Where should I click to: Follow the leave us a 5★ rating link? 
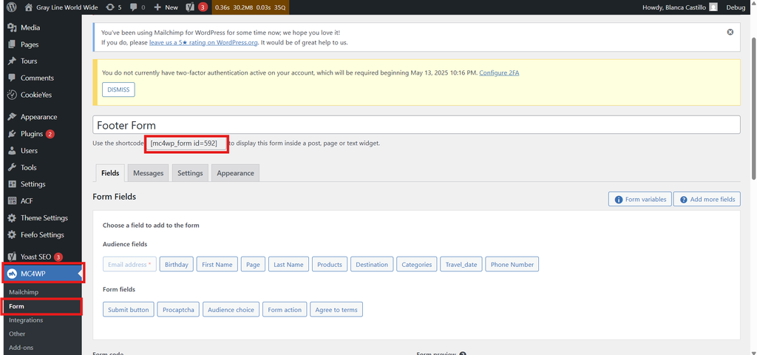tap(204, 42)
